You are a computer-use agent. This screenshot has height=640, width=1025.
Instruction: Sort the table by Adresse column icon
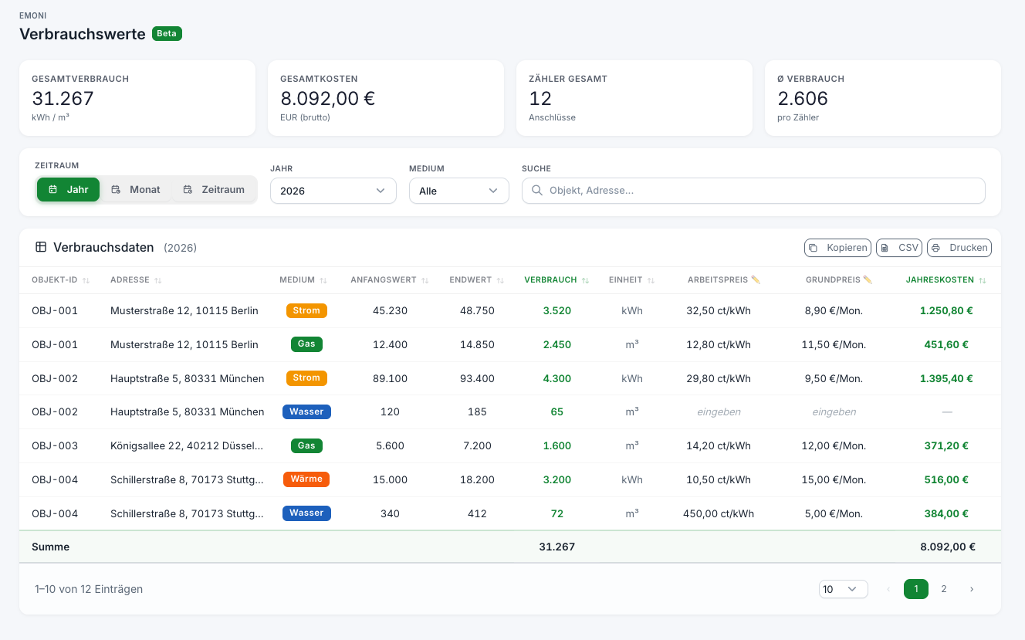point(158,280)
